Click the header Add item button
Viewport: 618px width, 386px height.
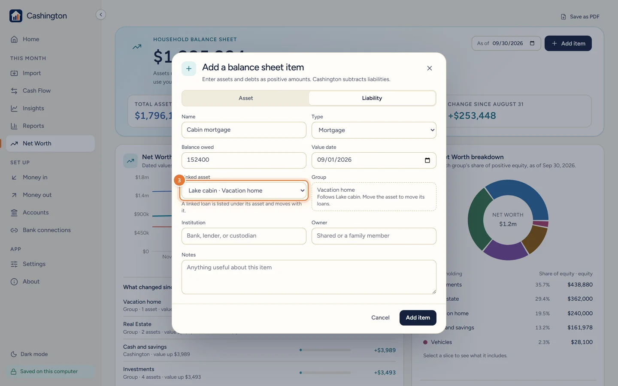[x=568, y=43]
